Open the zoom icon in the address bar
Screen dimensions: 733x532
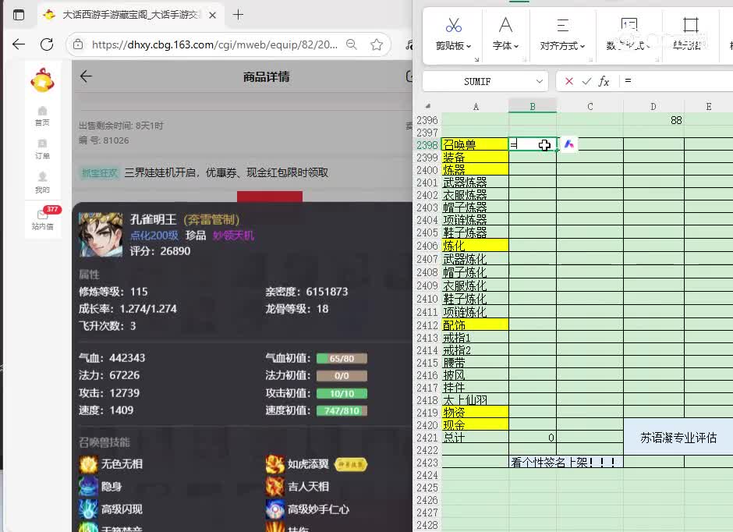click(352, 44)
